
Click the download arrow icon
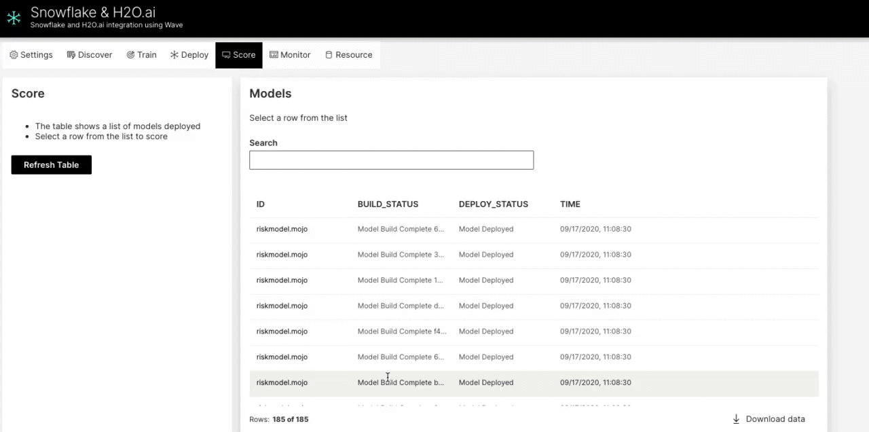pyautogui.click(x=736, y=419)
